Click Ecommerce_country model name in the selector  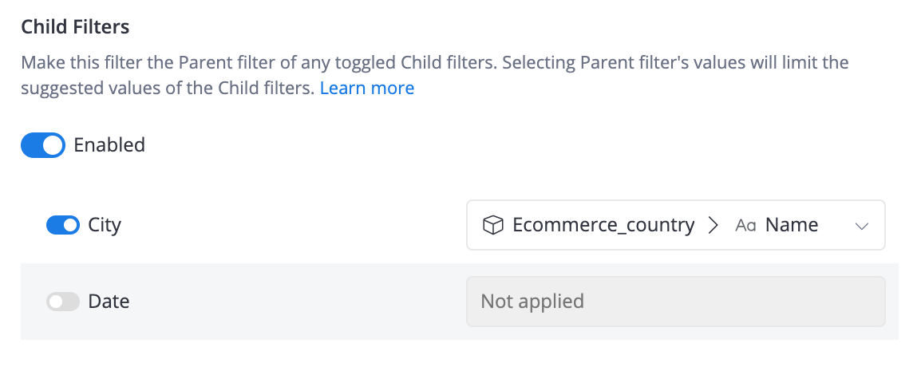(603, 225)
